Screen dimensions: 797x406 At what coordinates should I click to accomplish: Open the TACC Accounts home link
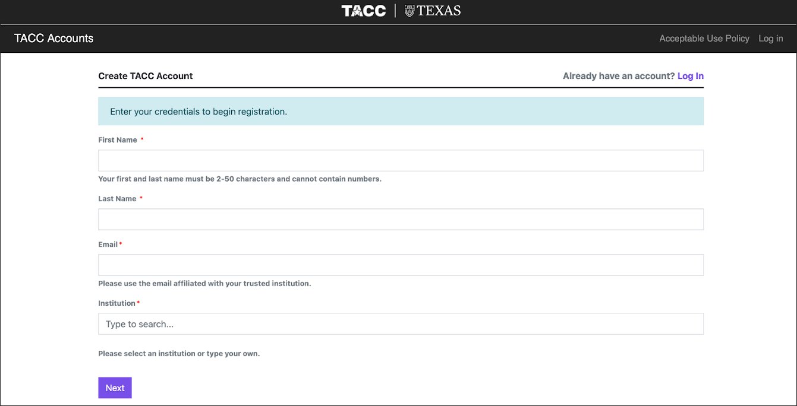tap(54, 39)
